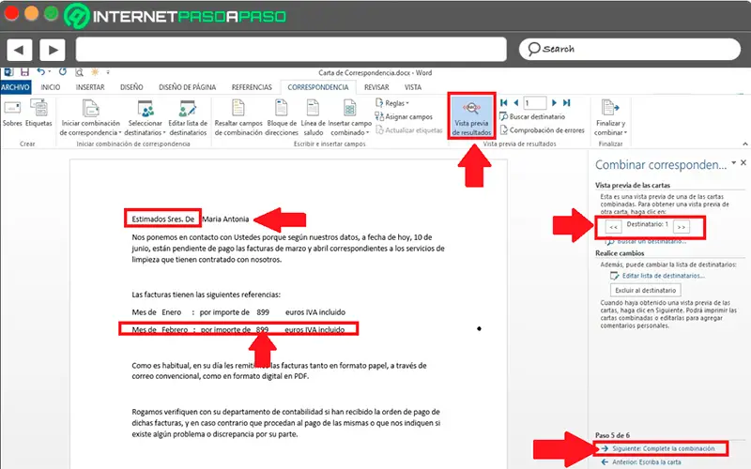Go to last record in ribbon
Viewport: 751px width, 469px height.
567,102
